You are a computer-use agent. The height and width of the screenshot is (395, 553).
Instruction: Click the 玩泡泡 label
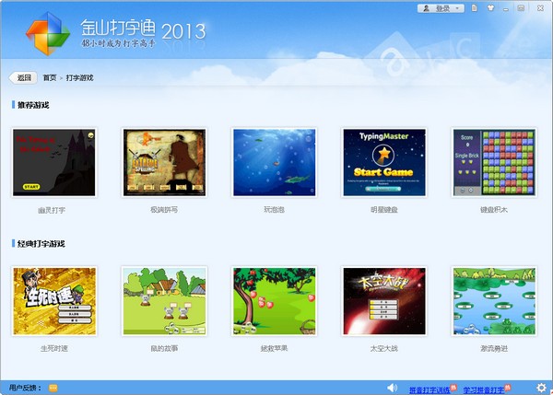[274, 210]
